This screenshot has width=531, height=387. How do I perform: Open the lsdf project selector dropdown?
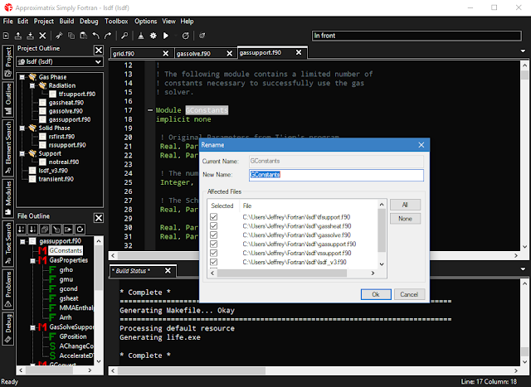pyautogui.click(x=60, y=62)
